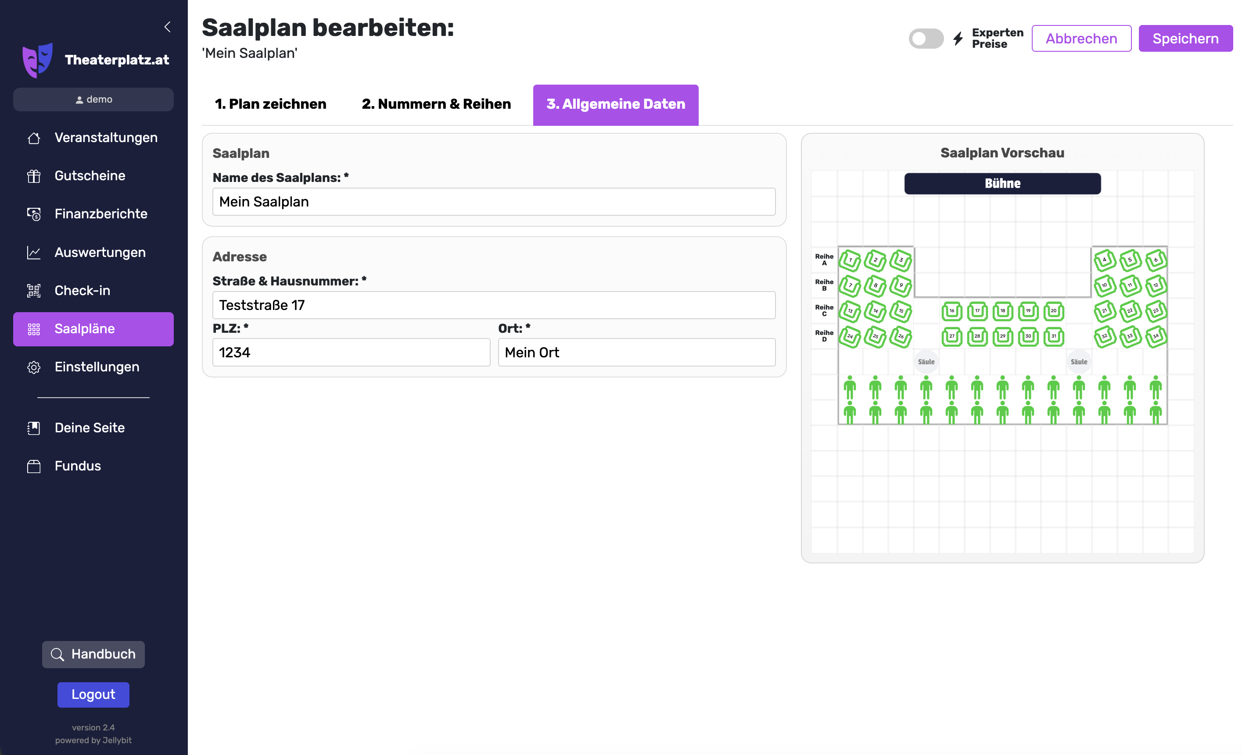1242x755 pixels.
Task: Click the Name des Saalplans field
Action: (x=493, y=202)
